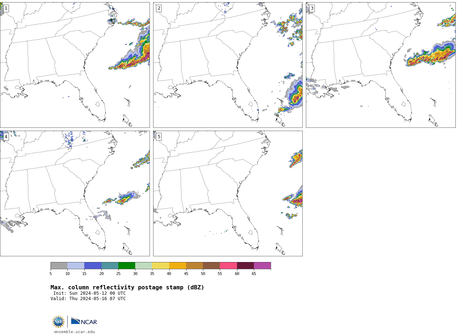Click the orange 40-45 dBZ swatch
Viewport: 459px width, 336px height.
point(178,266)
